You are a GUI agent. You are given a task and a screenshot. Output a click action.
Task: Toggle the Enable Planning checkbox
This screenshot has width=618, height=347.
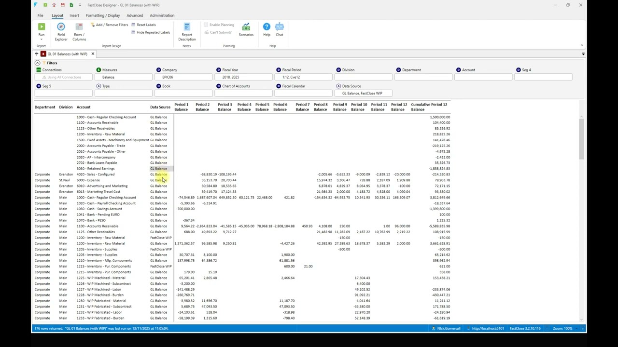coord(206,25)
